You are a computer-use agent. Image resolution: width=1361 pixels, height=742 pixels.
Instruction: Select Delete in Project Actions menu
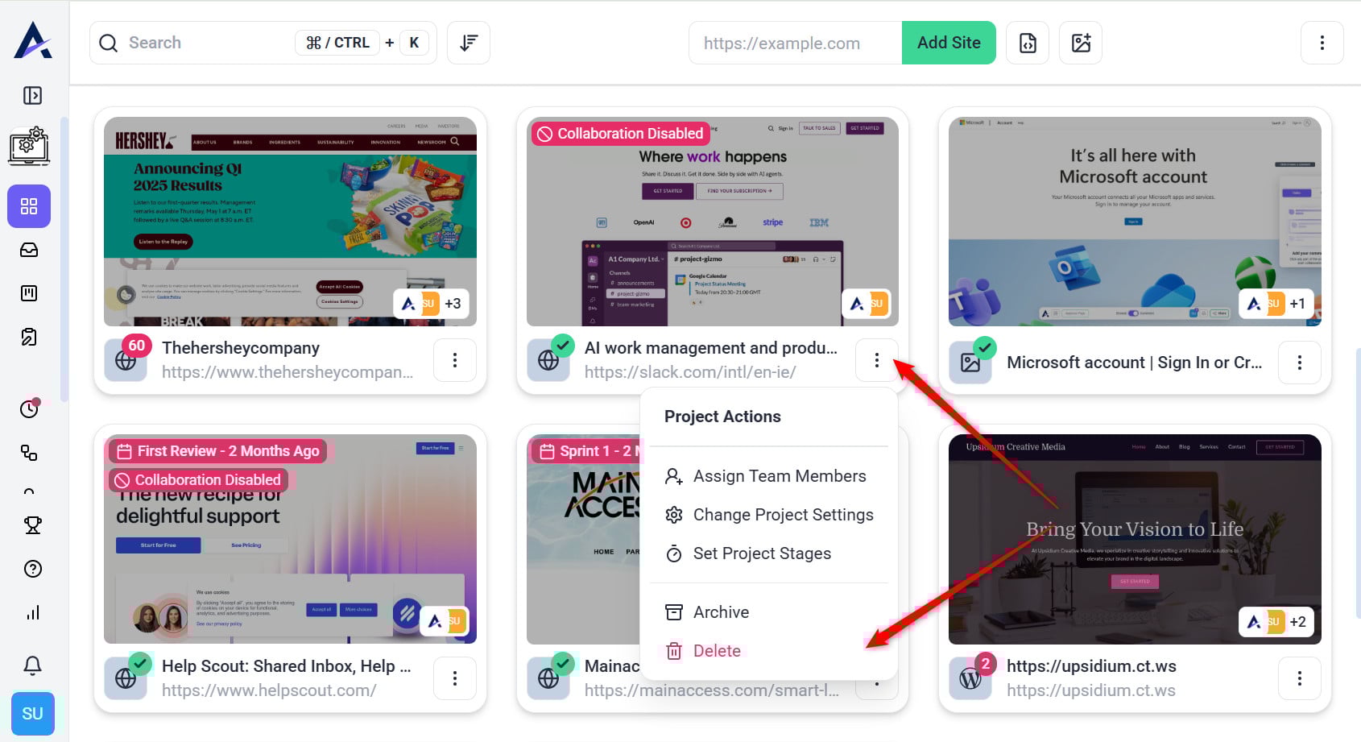[716, 651]
